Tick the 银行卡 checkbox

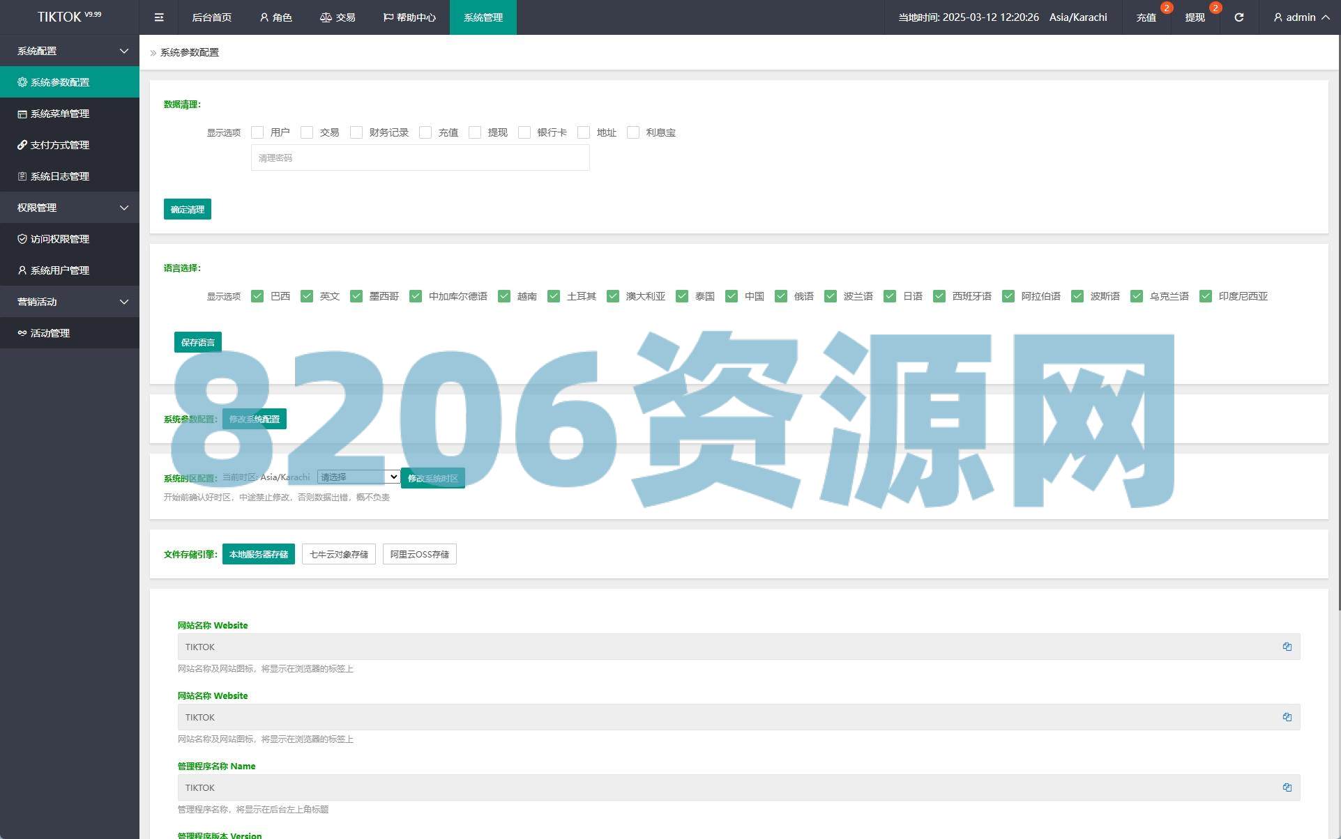pyautogui.click(x=524, y=132)
